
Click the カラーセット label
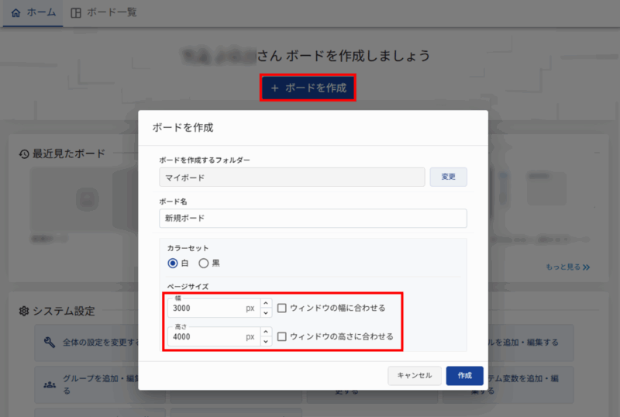pos(188,248)
